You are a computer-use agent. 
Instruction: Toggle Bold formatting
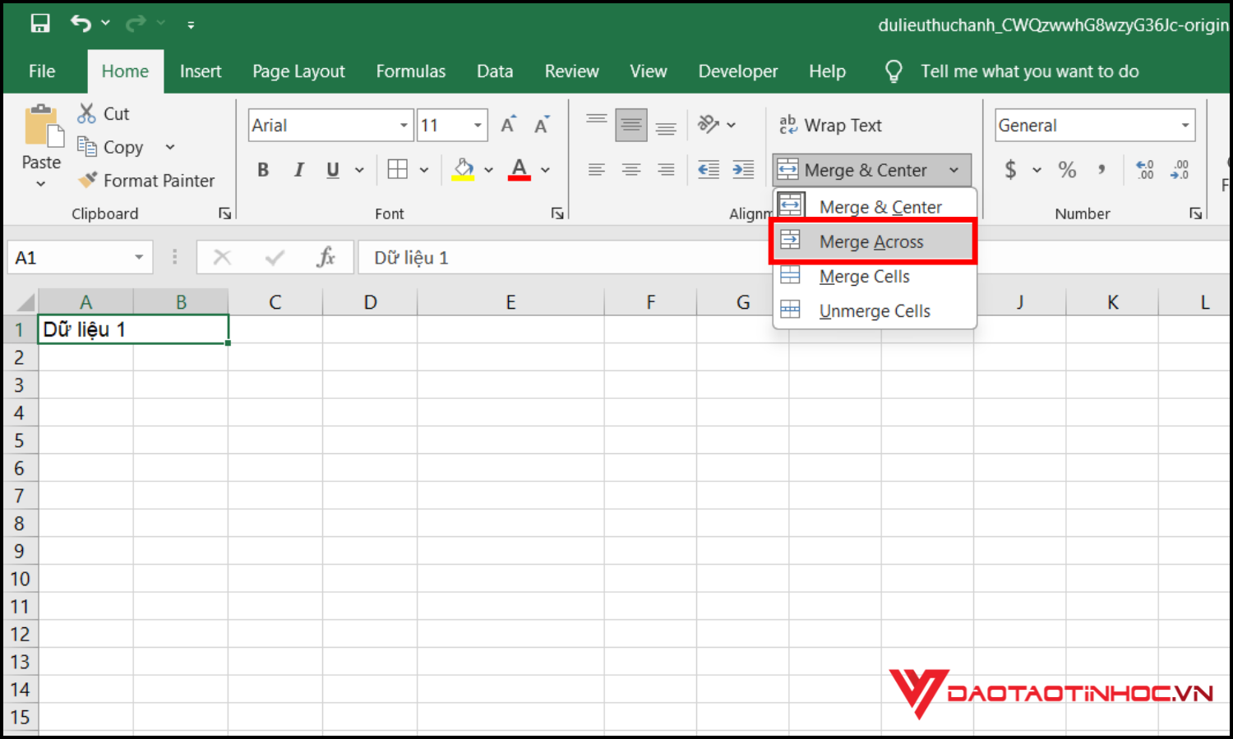263,170
